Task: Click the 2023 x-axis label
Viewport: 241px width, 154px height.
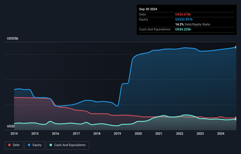Action: [200, 134]
